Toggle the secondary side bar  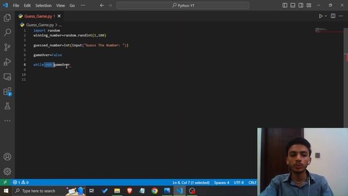[x=301, y=5]
